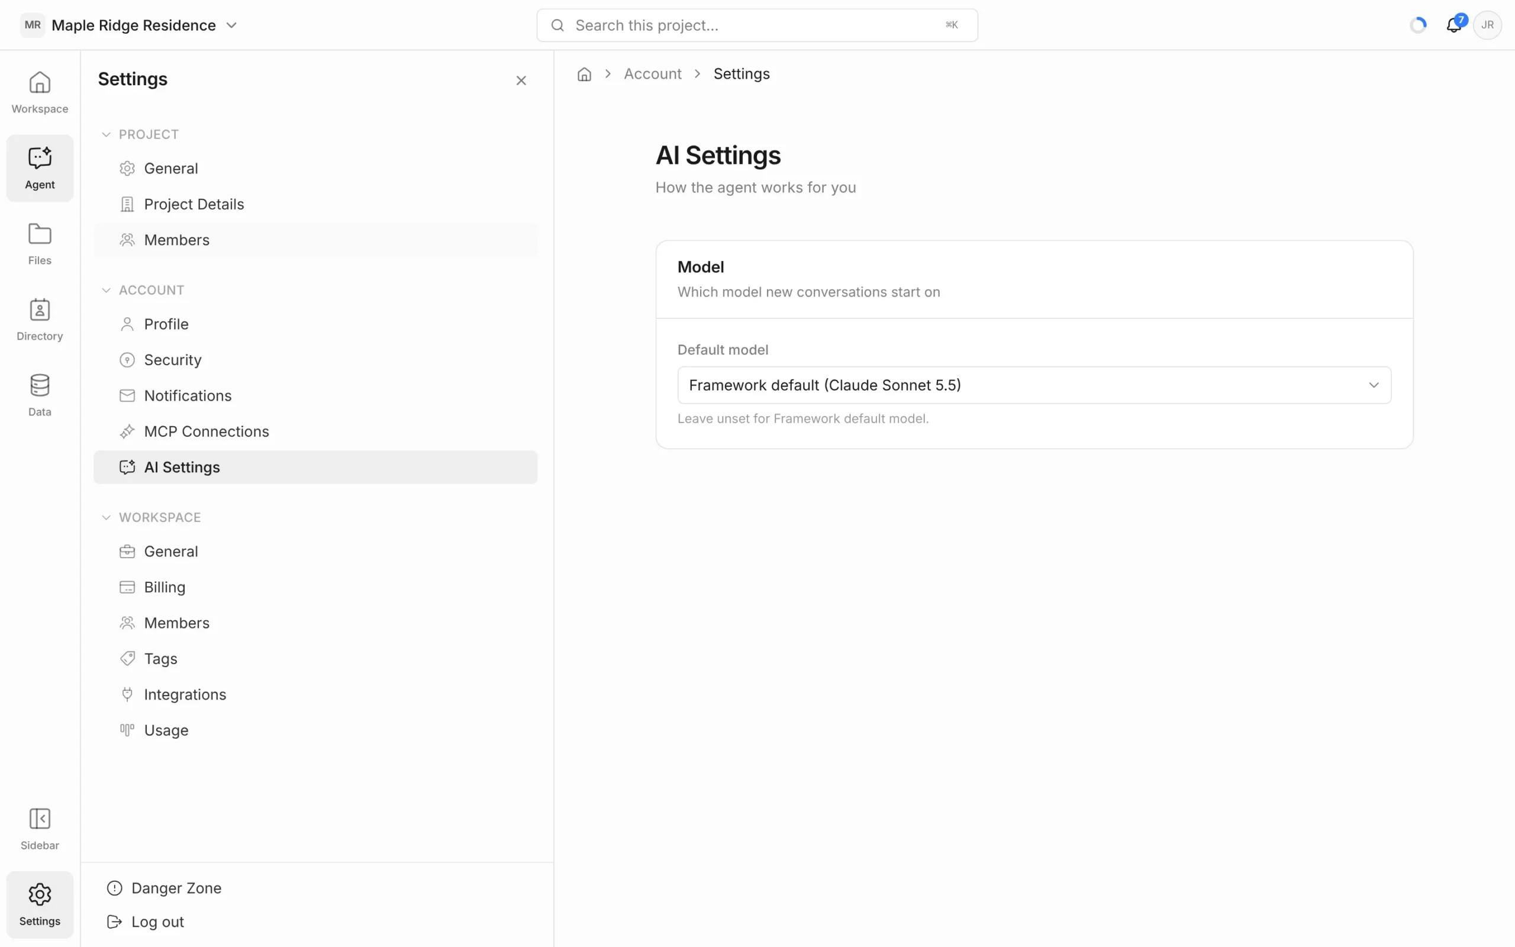Collapse the ACCOUNT section chevron
1515x947 pixels.
coord(106,290)
